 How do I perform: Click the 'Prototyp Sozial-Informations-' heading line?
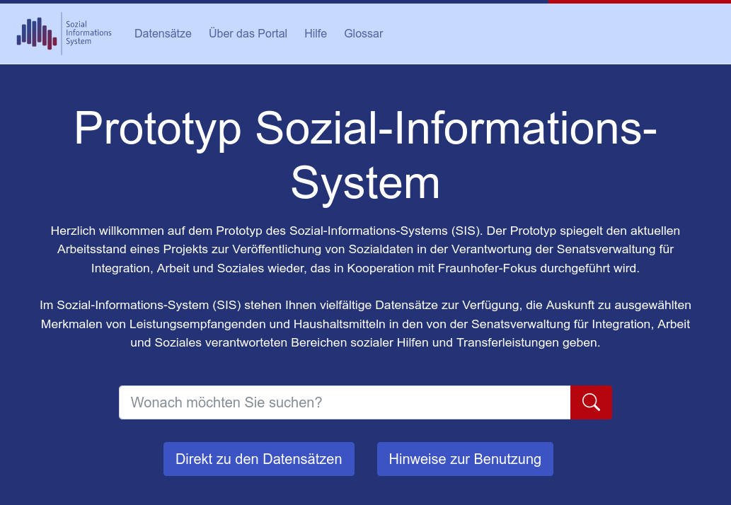coord(365,128)
